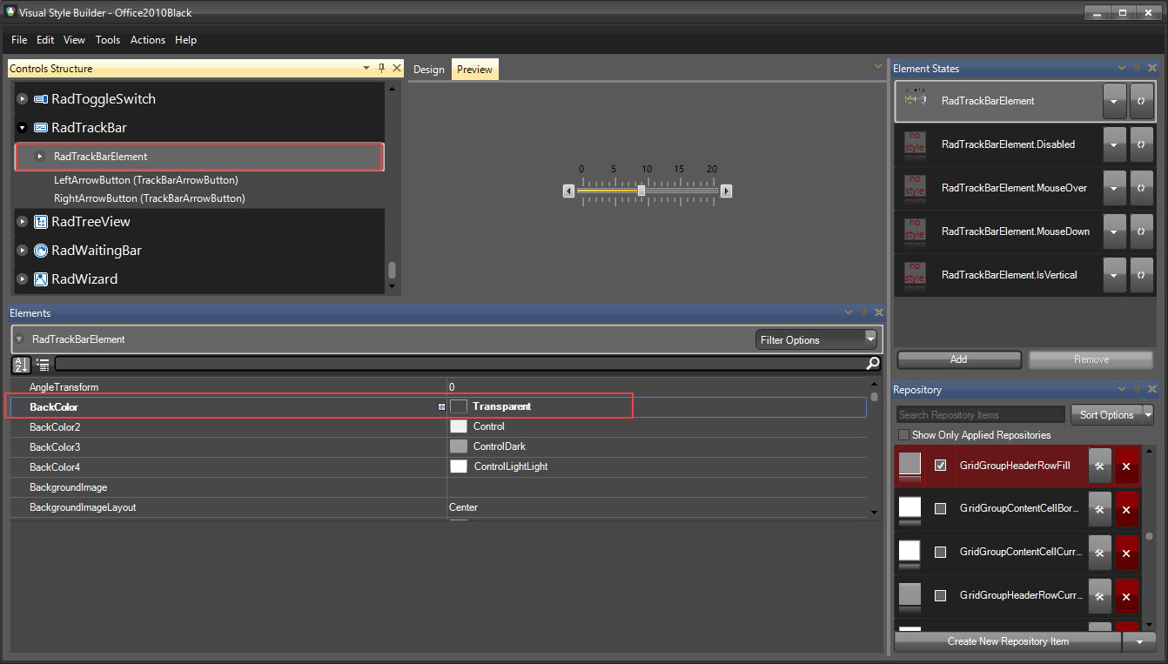
Task: Click the Create New Repository Item button
Action: pyautogui.click(x=1008, y=641)
